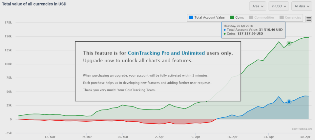
Task: Click the 100k y-axis label
Action: point(9,64)
